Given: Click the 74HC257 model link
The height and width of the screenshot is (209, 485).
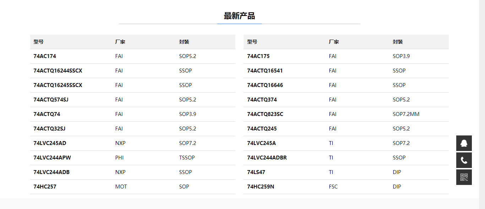Looking at the screenshot, I should [45, 187].
